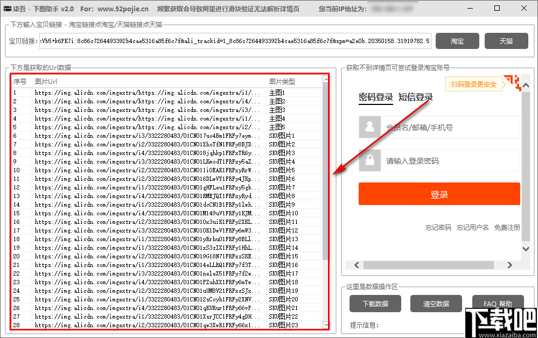
Task: Minimize the 下图助手 window
Action: coord(470,8)
